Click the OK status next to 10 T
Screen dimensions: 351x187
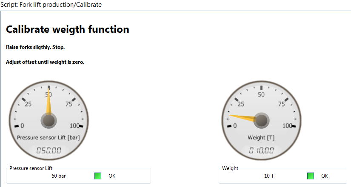(325, 176)
